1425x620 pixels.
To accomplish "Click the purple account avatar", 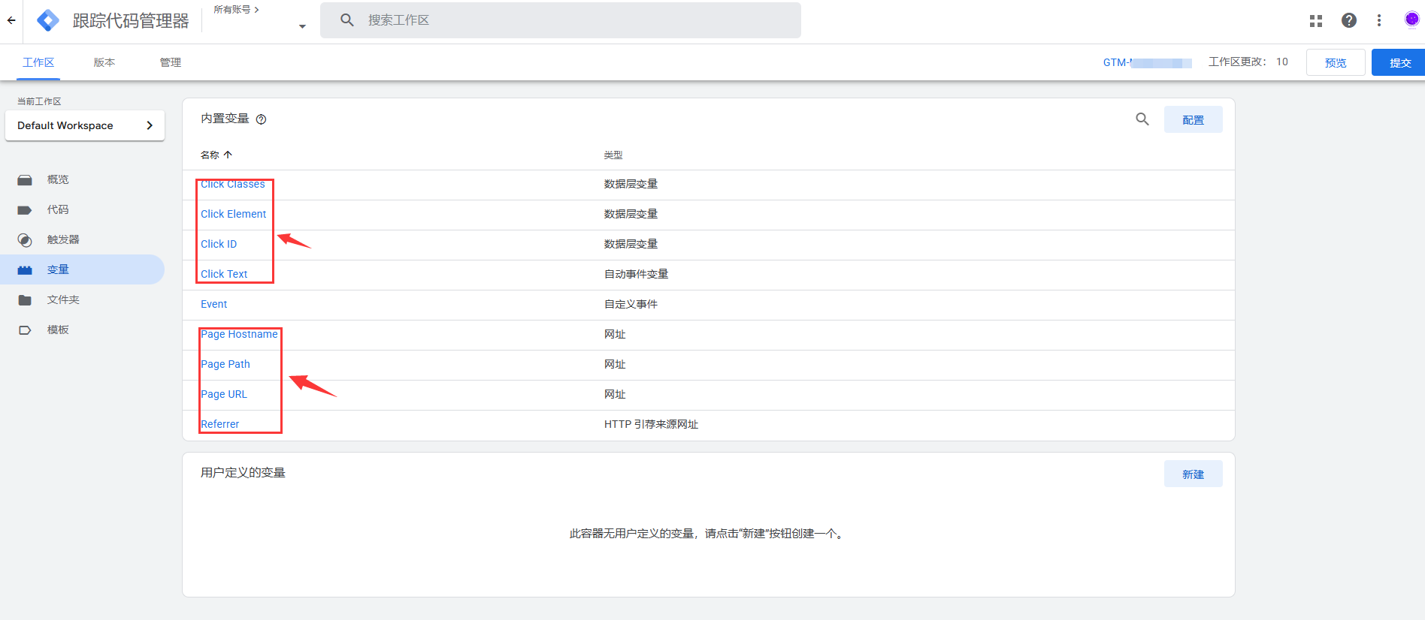I will tap(1412, 20).
